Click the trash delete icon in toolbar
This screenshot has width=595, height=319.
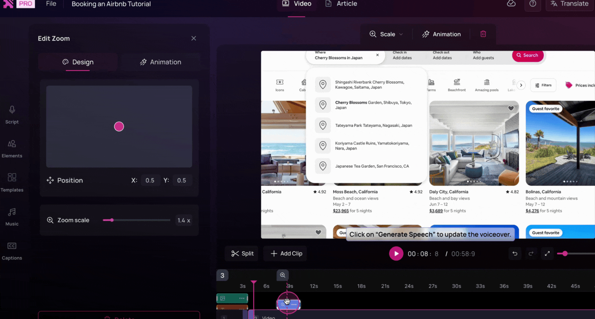pos(483,34)
